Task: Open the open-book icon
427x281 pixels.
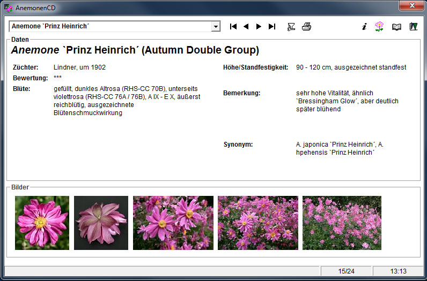Action: click(x=396, y=26)
